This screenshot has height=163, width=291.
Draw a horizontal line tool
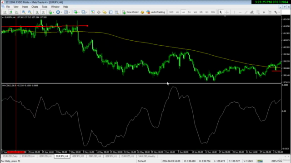[240, 12]
